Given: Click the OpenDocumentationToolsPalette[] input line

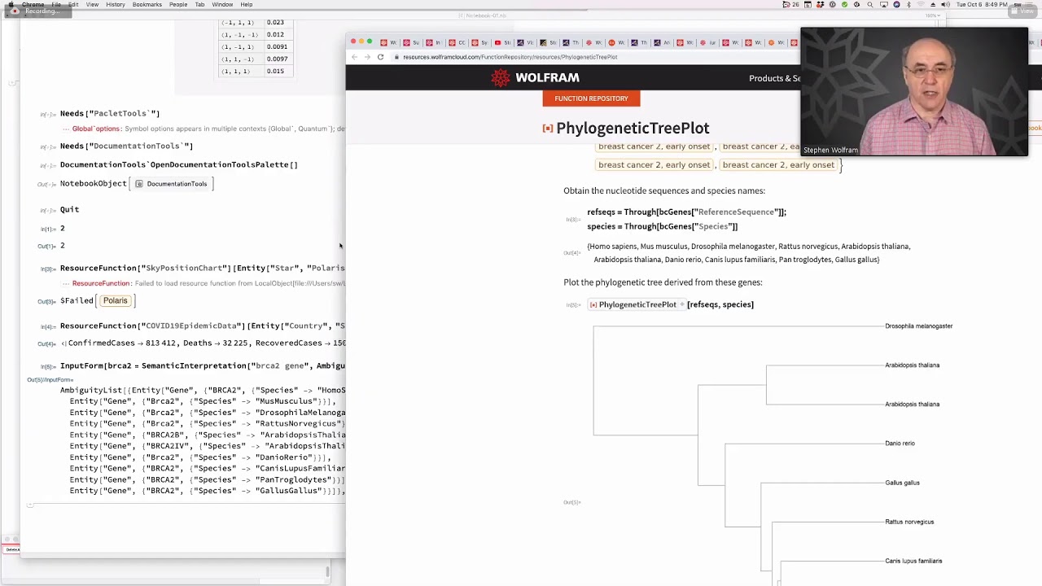Looking at the screenshot, I should (179, 165).
